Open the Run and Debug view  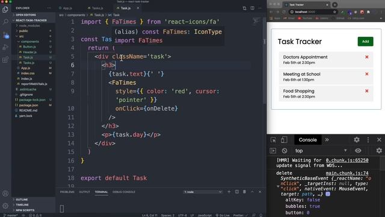[x=5, y=47]
